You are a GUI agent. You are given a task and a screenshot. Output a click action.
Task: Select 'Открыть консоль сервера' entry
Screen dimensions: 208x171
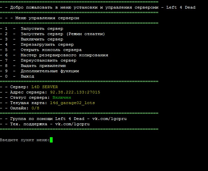coord(51,50)
